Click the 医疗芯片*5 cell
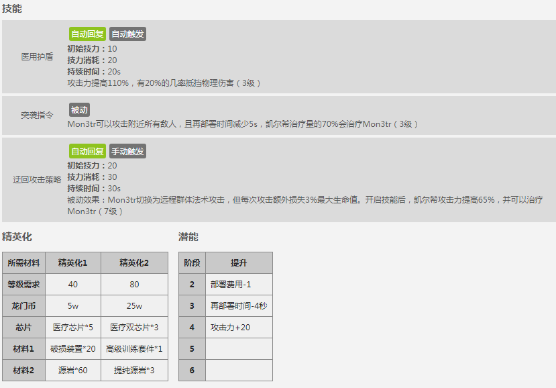The image size is (556, 388). tap(73, 327)
